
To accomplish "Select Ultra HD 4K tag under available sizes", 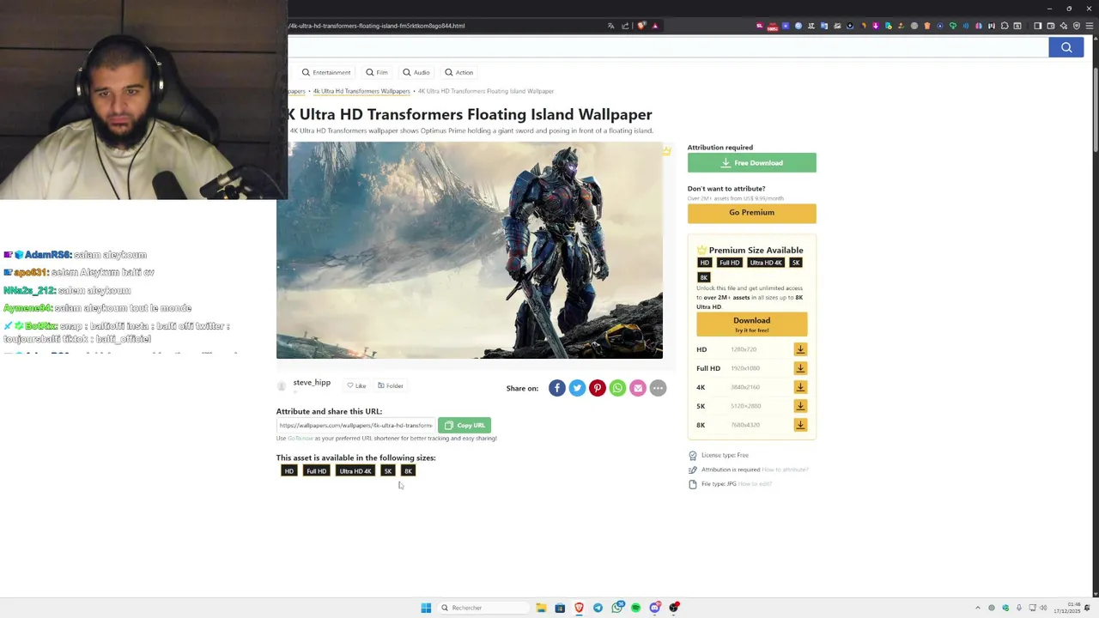I will pyautogui.click(x=355, y=471).
